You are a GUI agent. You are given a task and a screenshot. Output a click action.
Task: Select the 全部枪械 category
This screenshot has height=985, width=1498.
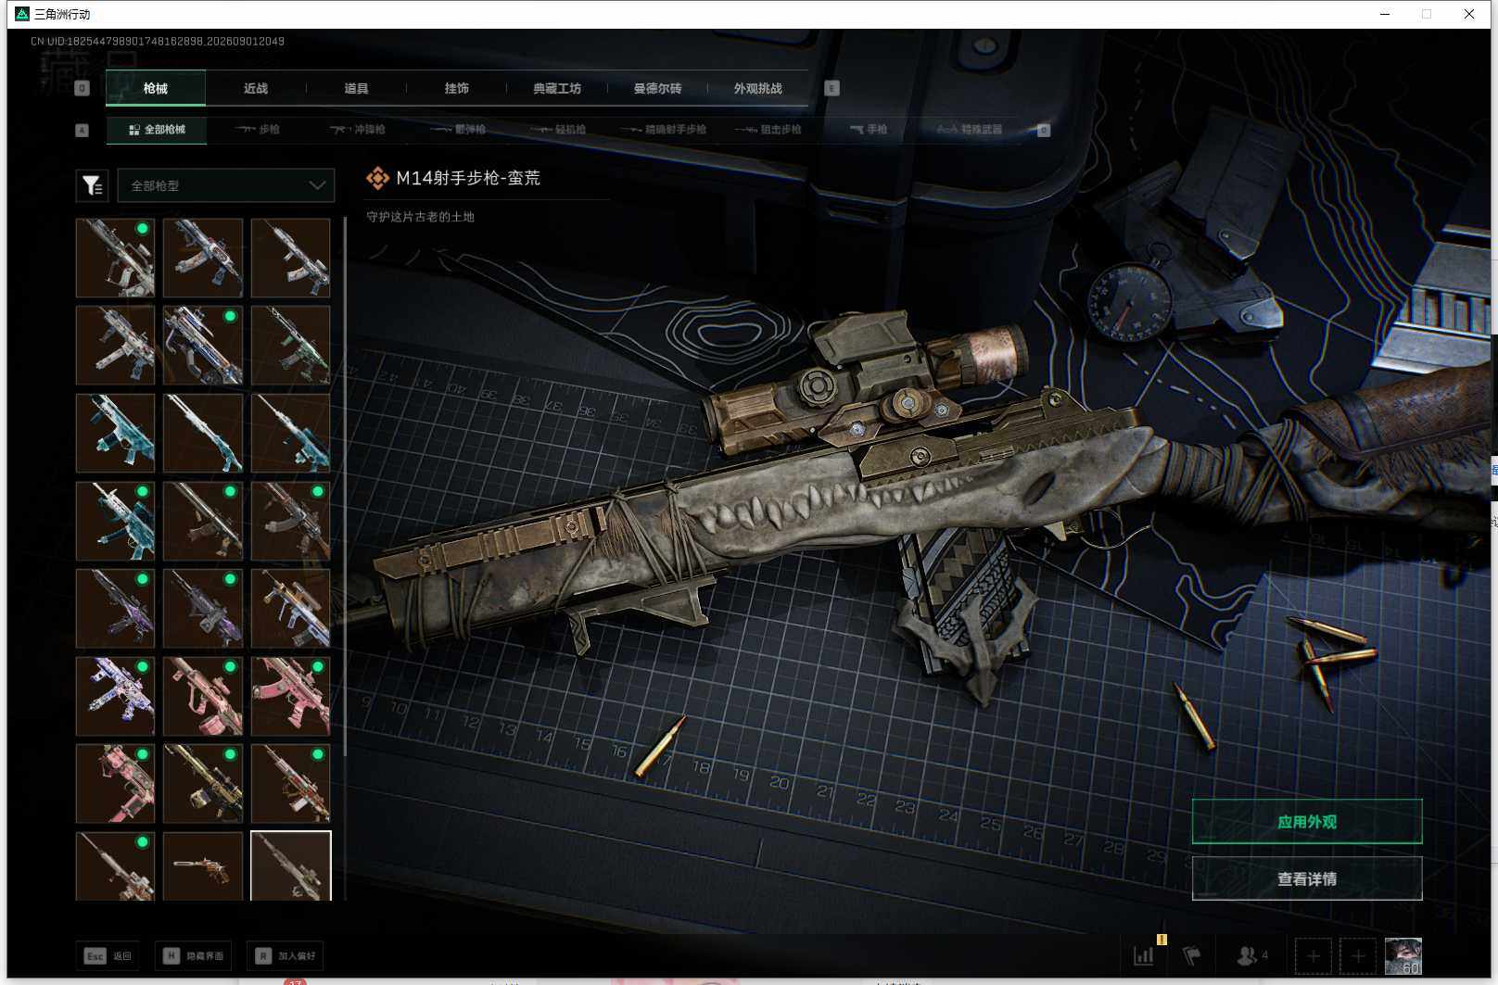click(x=157, y=130)
